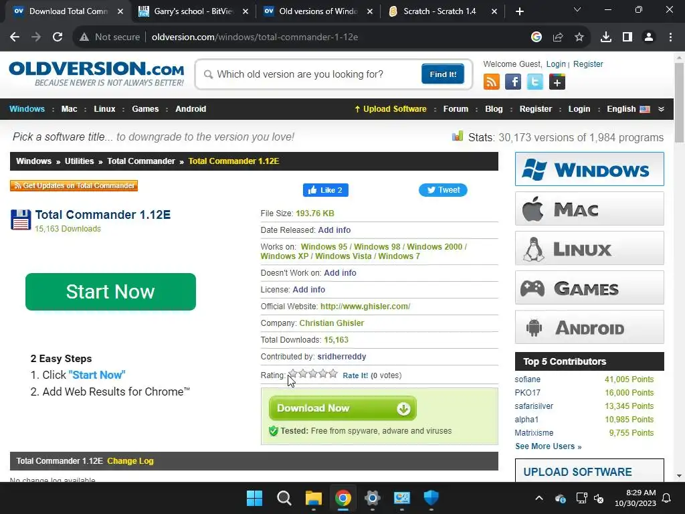Click the browser forward arrow
Screen dimensions: 685x514
pos(36,37)
